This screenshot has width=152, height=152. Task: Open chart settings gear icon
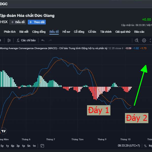click(x=144, y=40)
